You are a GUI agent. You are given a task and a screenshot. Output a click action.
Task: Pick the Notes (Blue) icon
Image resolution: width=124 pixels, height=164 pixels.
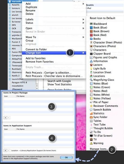99,83
